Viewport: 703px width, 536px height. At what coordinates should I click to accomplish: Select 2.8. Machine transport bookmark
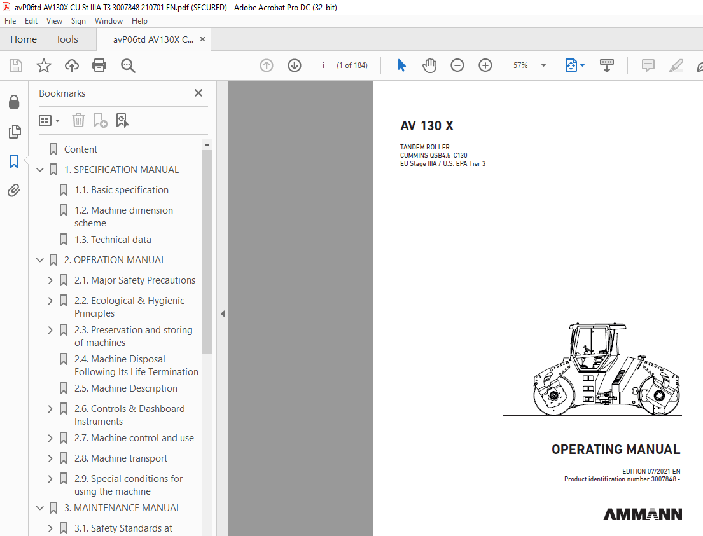click(x=121, y=458)
